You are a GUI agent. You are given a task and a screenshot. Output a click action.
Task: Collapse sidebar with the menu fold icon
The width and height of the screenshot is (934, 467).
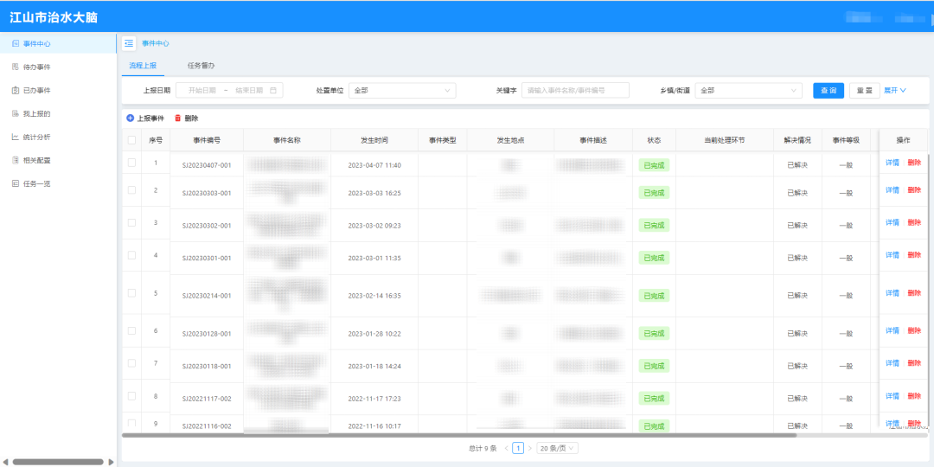[x=129, y=43]
